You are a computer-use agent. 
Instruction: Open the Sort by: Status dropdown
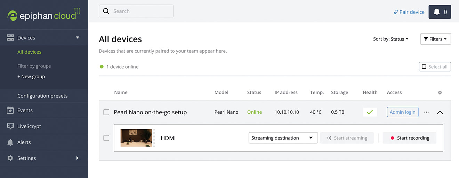click(391, 39)
